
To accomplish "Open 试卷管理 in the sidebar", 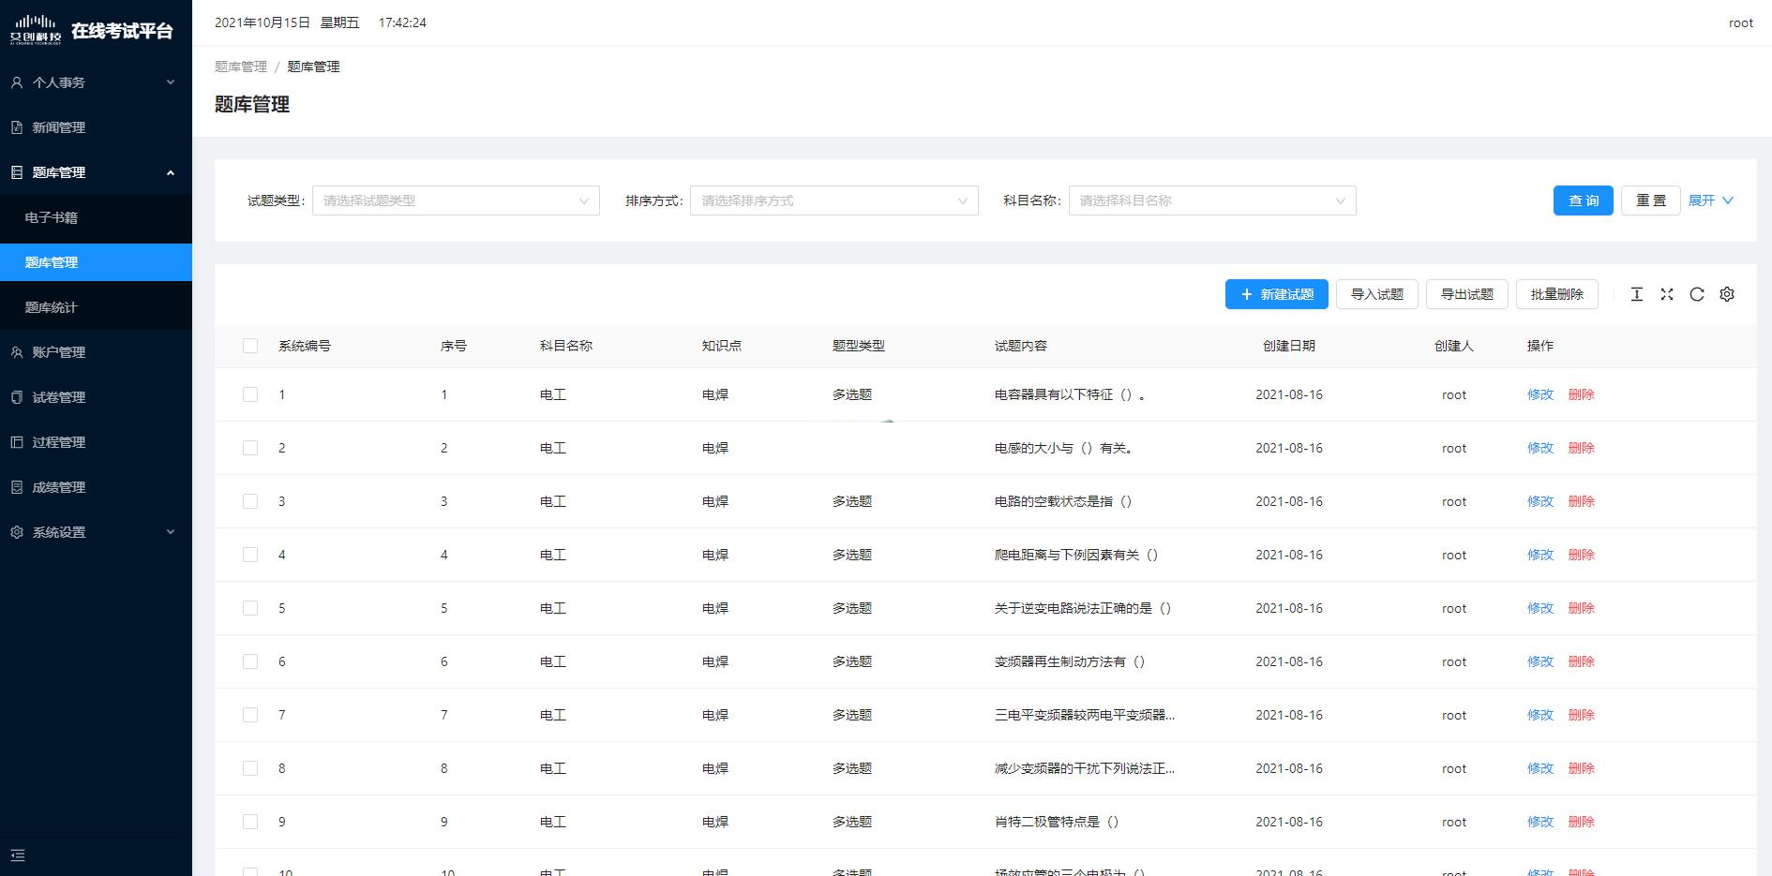I will point(59,397).
